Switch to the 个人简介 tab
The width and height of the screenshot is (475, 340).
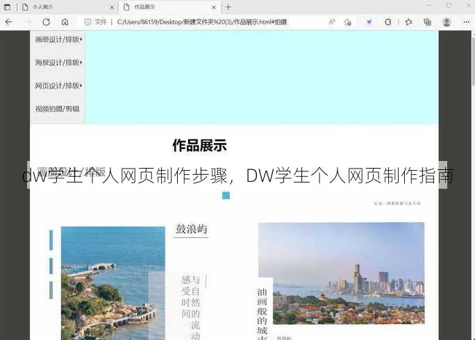coord(69,7)
